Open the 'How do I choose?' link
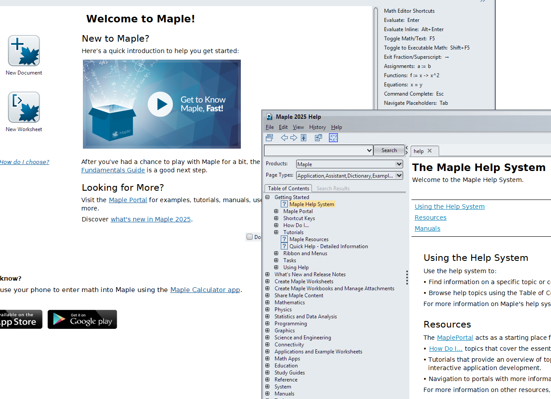Screen dimensions: 551x399 pyautogui.click(x=25, y=162)
